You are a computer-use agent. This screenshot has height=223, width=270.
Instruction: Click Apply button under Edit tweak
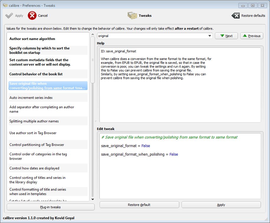pos(221,205)
